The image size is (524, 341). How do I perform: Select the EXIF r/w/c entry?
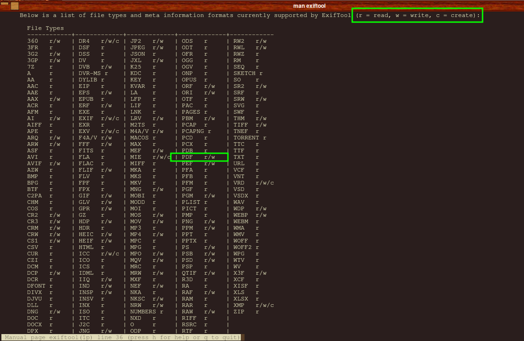pyautogui.click(x=99, y=118)
